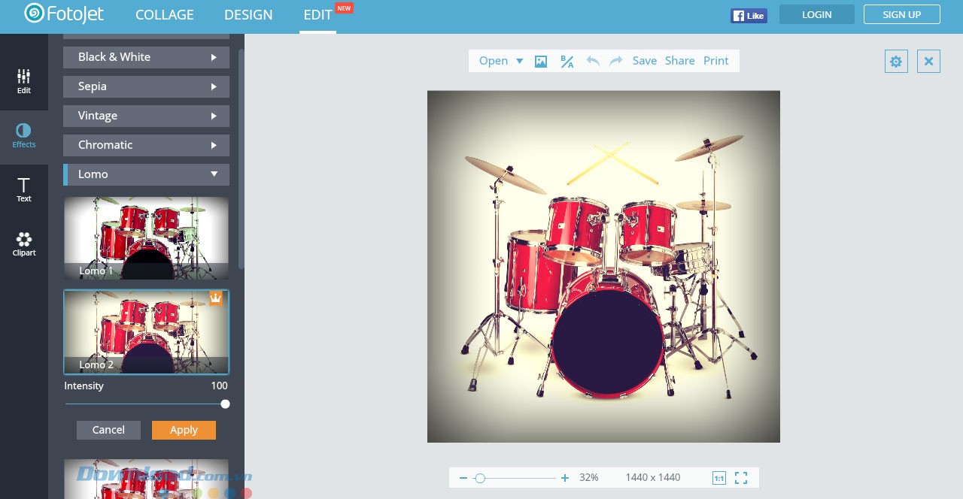Expand the Sepia effects group
Screen dimensions: 963x499
tap(146, 86)
